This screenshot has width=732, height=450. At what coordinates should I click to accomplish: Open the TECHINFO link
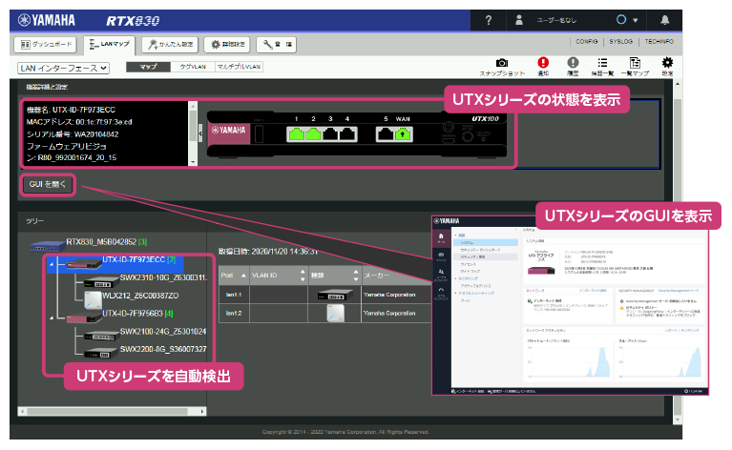(659, 42)
